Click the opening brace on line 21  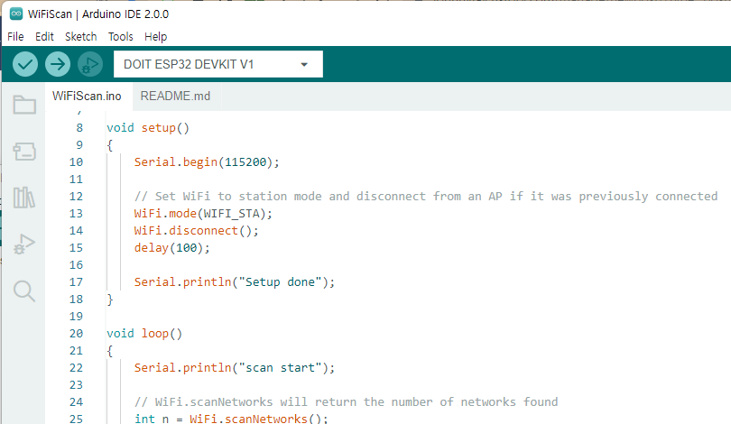pyautogui.click(x=110, y=351)
